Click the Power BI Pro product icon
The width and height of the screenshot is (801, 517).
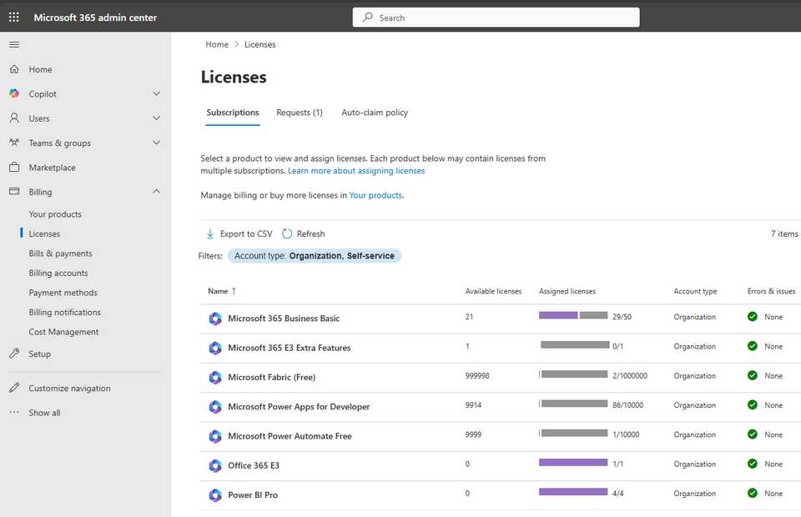pos(215,494)
